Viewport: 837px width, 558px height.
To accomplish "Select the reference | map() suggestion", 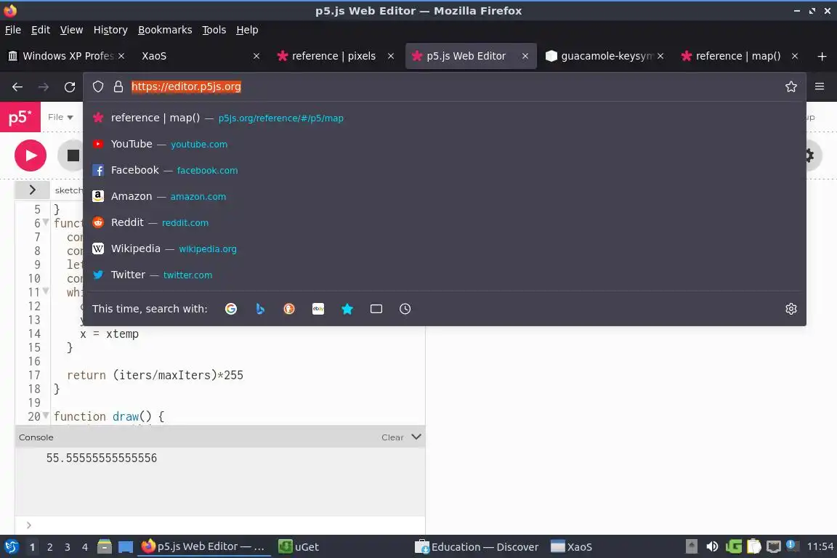I will 445,118.
